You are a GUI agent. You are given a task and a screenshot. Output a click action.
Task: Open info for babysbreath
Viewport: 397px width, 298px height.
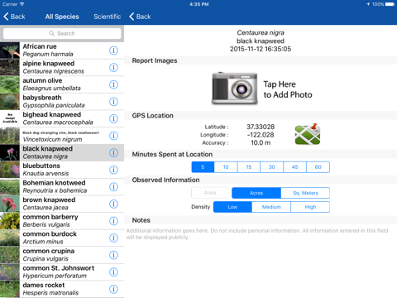tap(113, 102)
